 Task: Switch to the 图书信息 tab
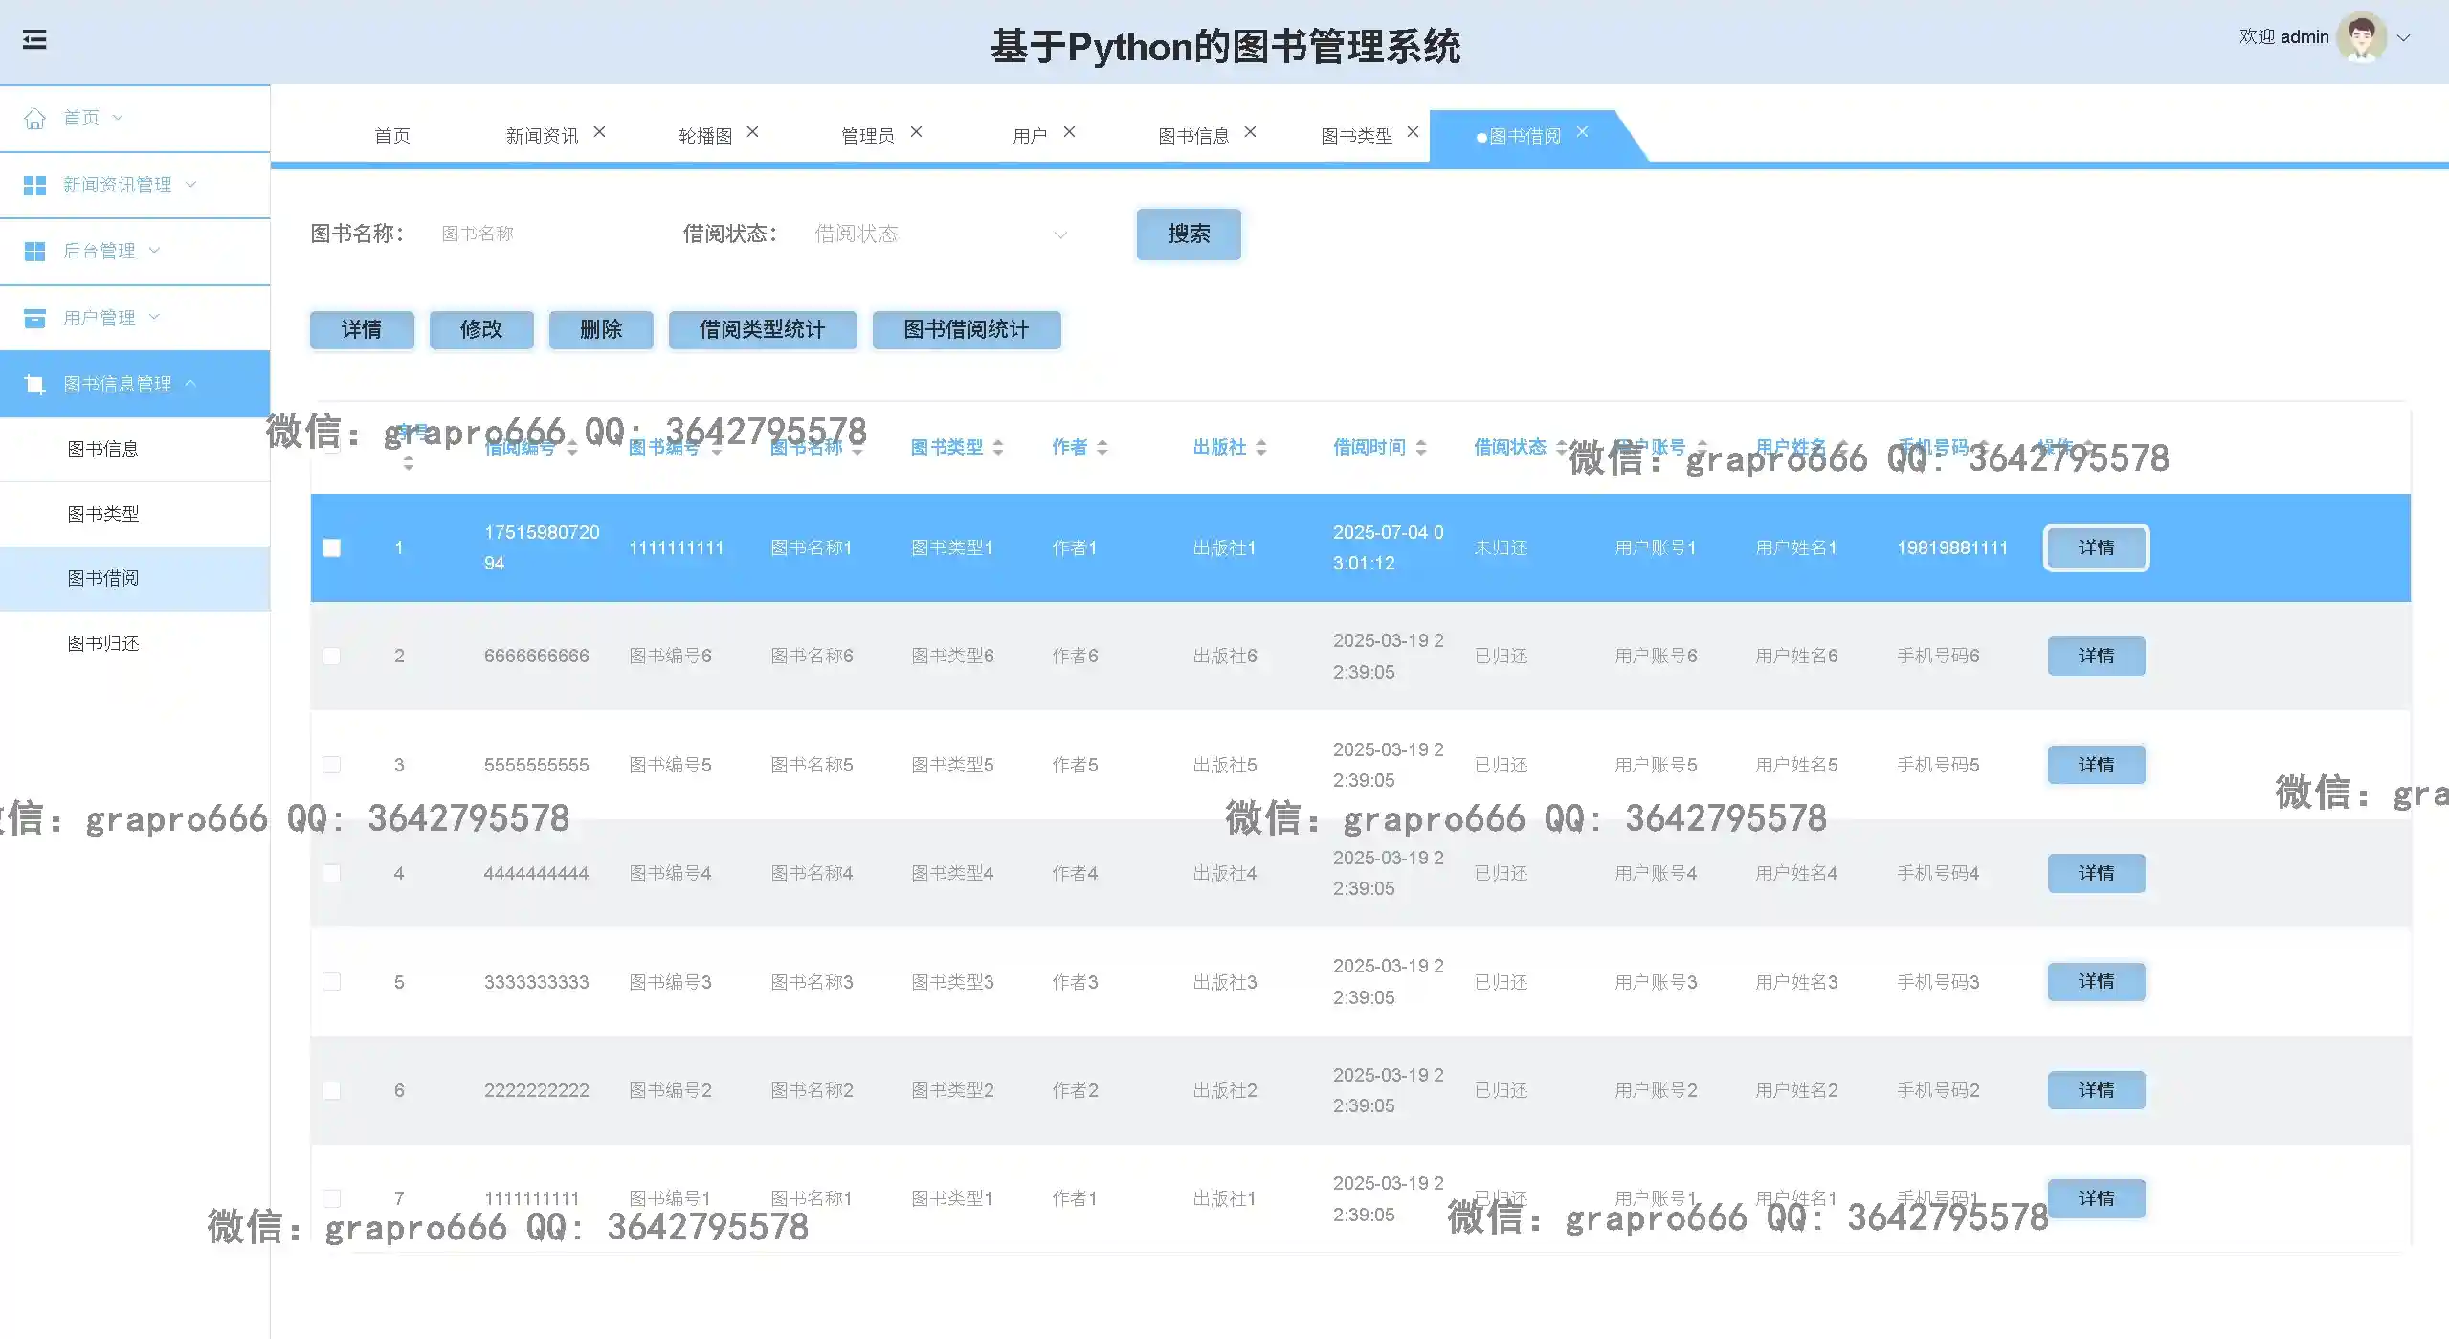pos(1192,136)
